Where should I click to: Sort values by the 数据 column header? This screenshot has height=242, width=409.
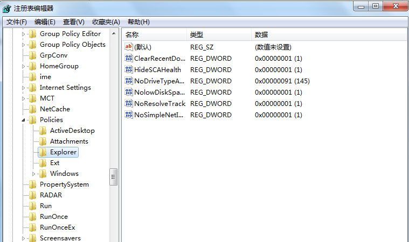pos(329,34)
